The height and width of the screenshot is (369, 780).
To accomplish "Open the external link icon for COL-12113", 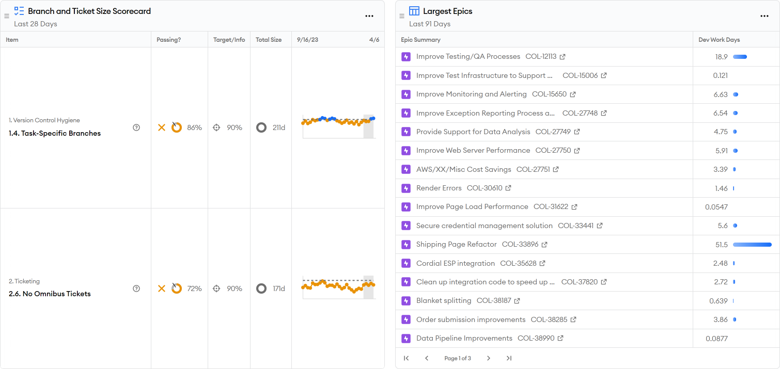I will 564,56.
